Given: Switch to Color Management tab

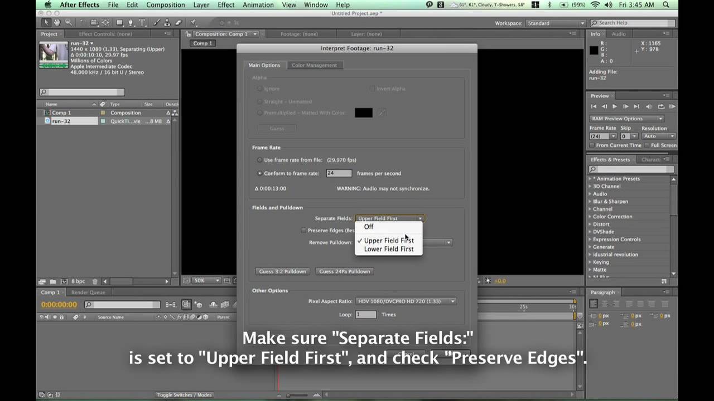Looking at the screenshot, I should 314,65.
